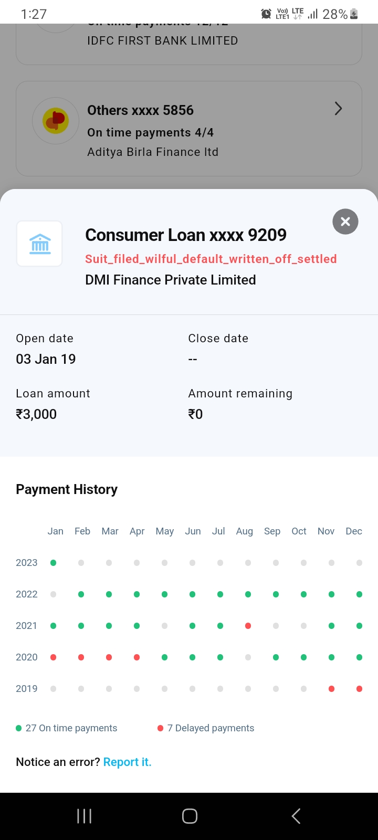Tap the signal strength bars icon

click(313, 14)
